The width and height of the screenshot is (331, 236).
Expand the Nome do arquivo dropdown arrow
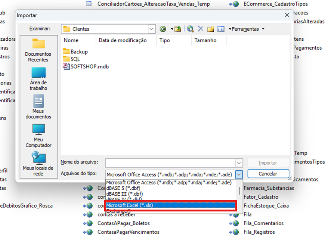(239, 163)
